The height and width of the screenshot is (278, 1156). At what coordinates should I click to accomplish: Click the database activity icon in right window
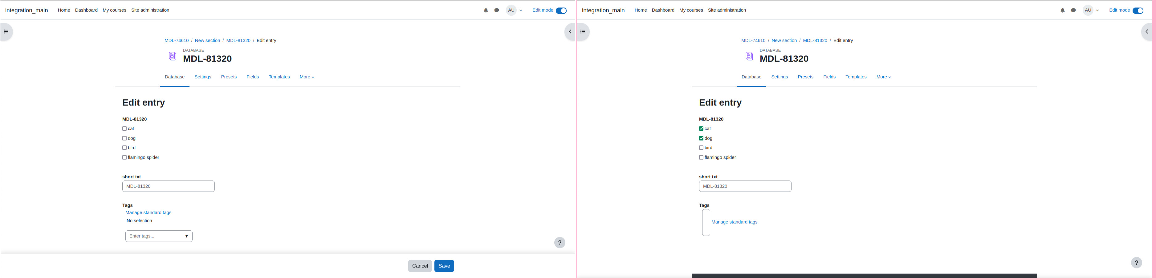tap(749, 56)
